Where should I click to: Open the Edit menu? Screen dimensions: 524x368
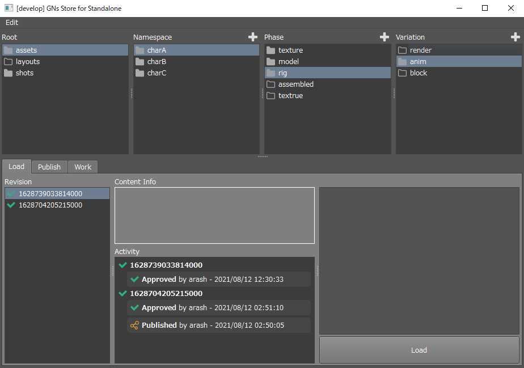coord(12,23)
